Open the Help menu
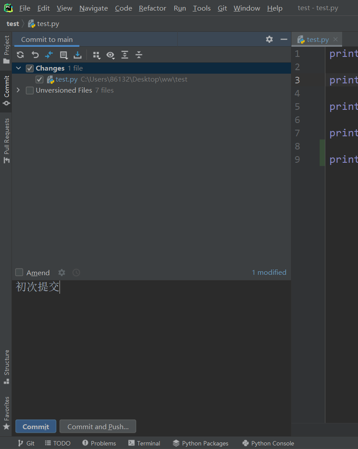This screenshot has width=358, height=449. tap(275, 8)
